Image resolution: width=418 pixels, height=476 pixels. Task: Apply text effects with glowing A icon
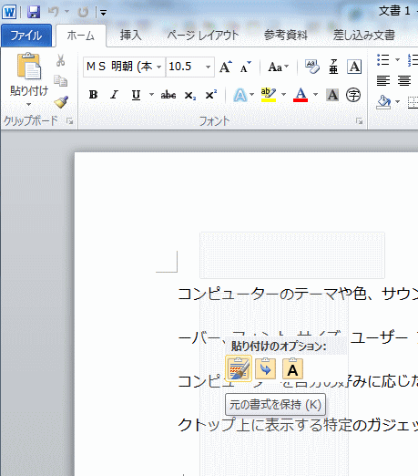click(x=240, y=95)
